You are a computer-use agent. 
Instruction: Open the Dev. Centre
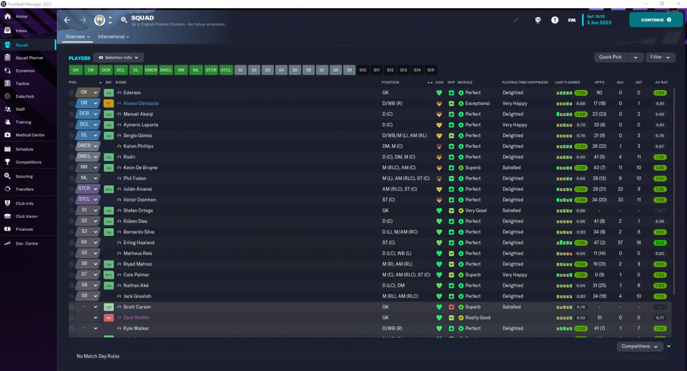coord(28,244)
